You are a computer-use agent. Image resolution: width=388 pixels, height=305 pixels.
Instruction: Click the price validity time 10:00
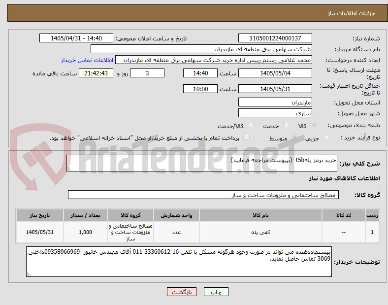(x=200, y=89)
